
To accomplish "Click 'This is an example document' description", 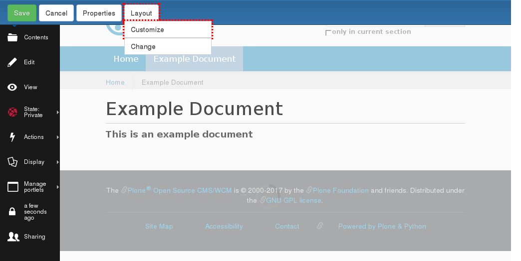I will [x=179, y=134].
